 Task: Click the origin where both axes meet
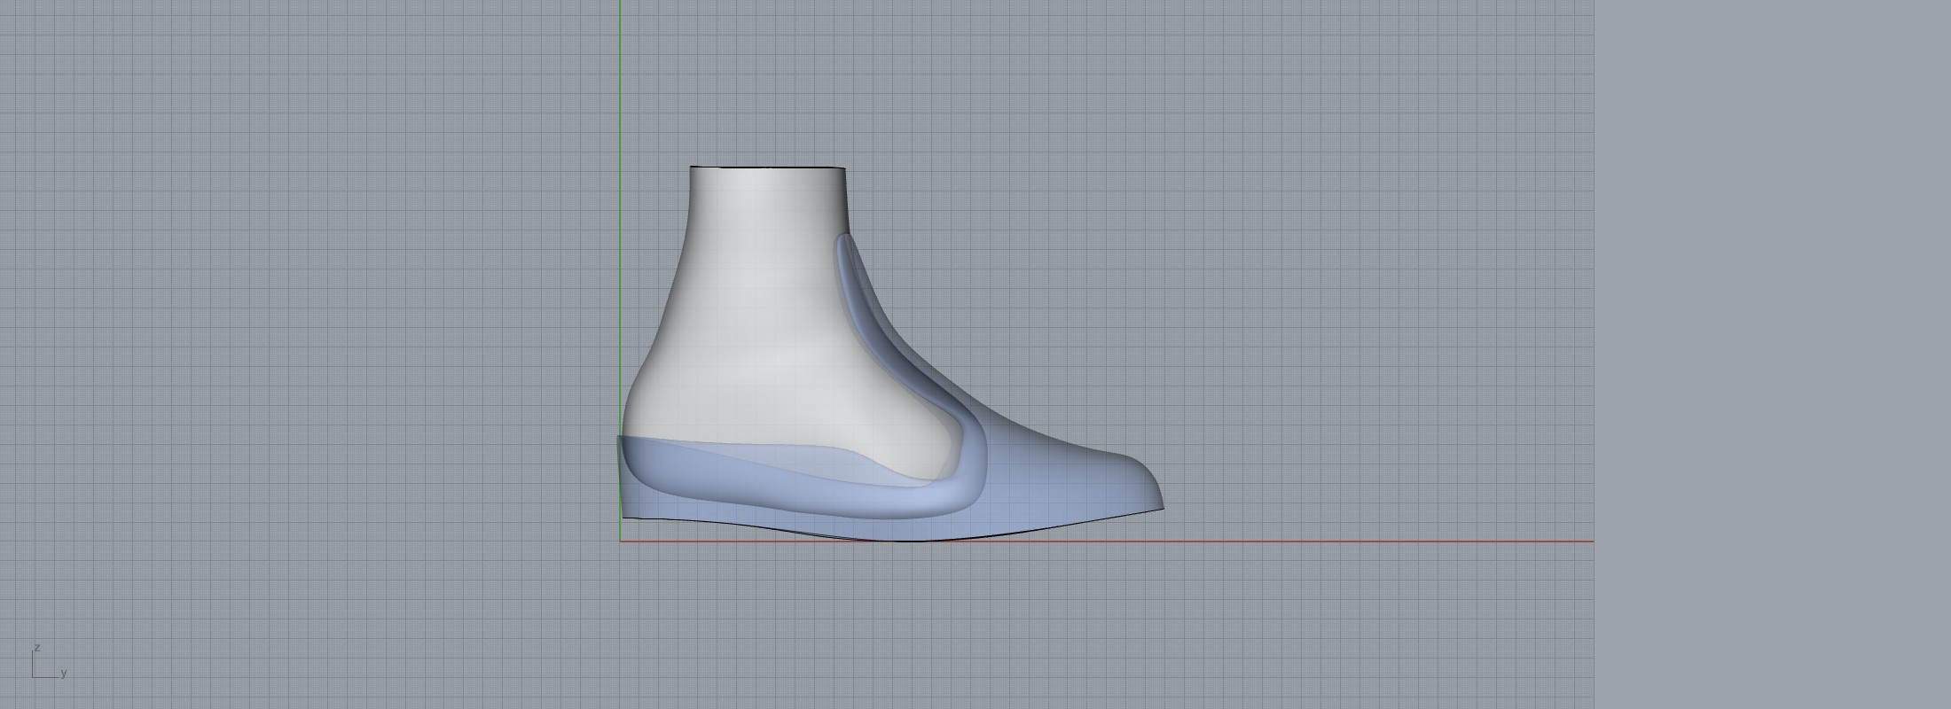(620, 541)
